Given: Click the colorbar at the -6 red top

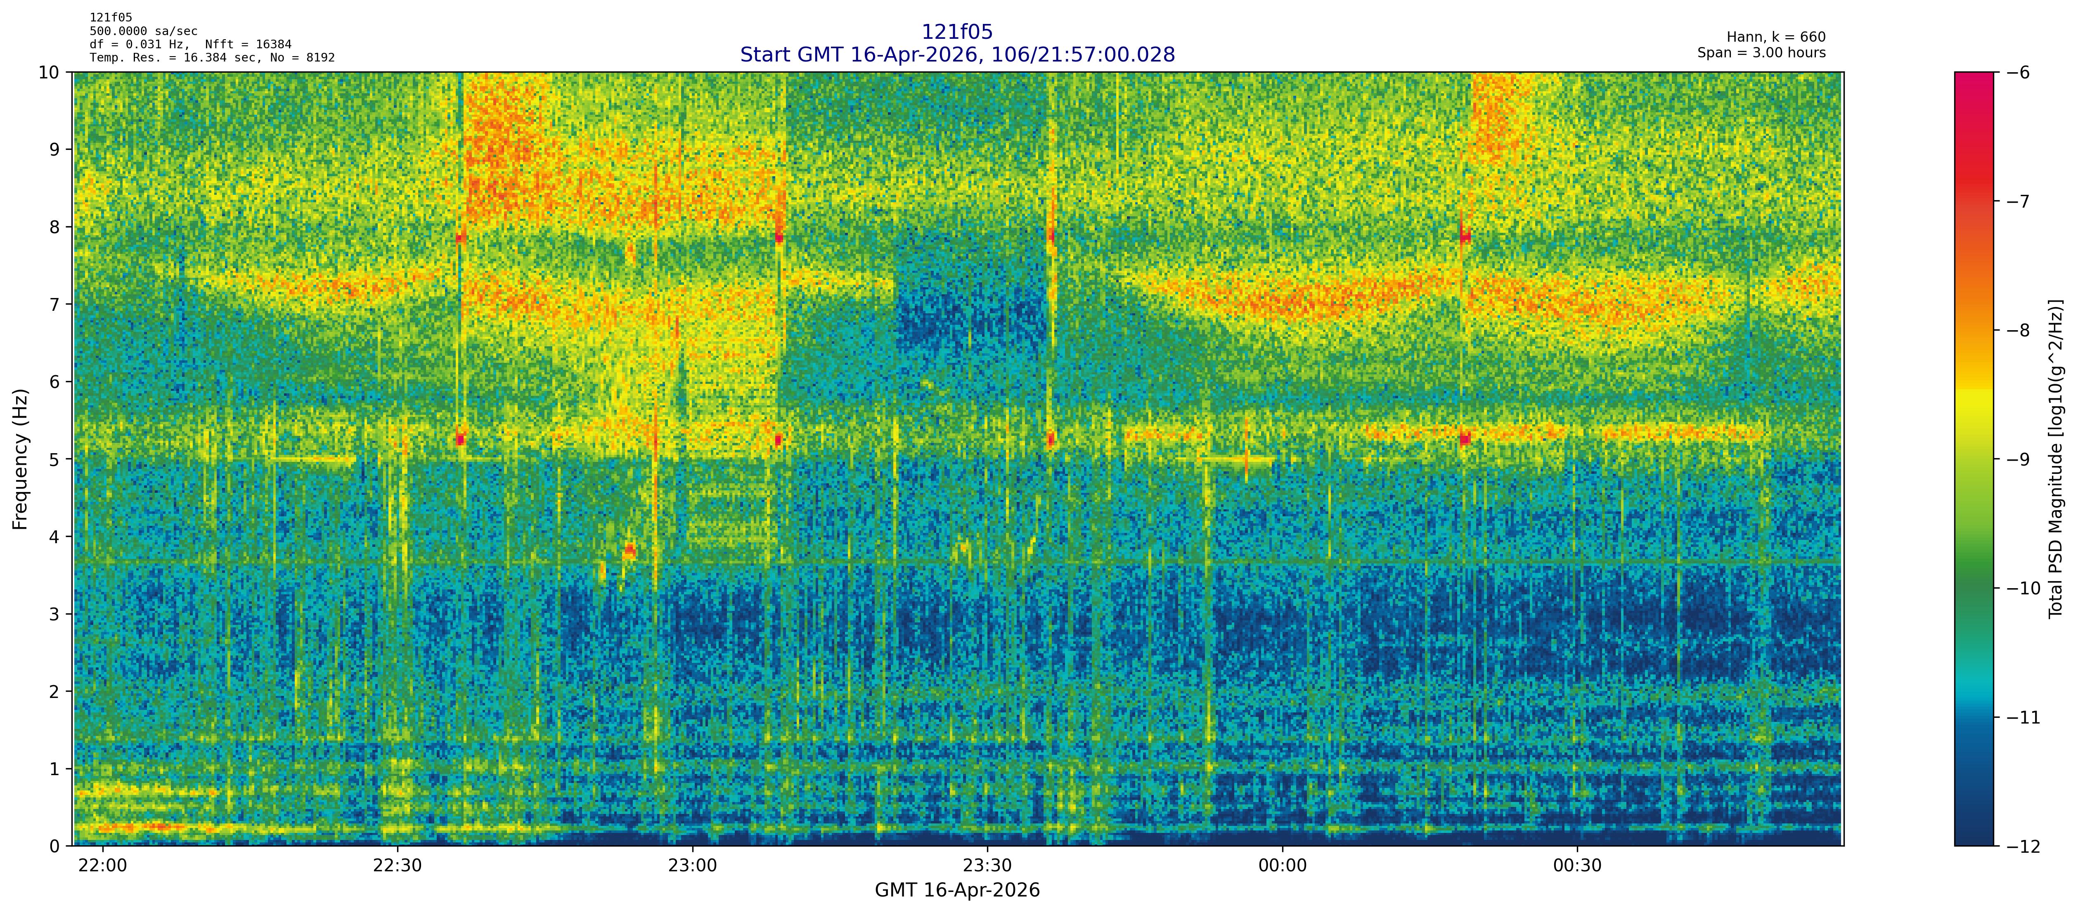Looking at the screenshot, I should point(1973,78).
